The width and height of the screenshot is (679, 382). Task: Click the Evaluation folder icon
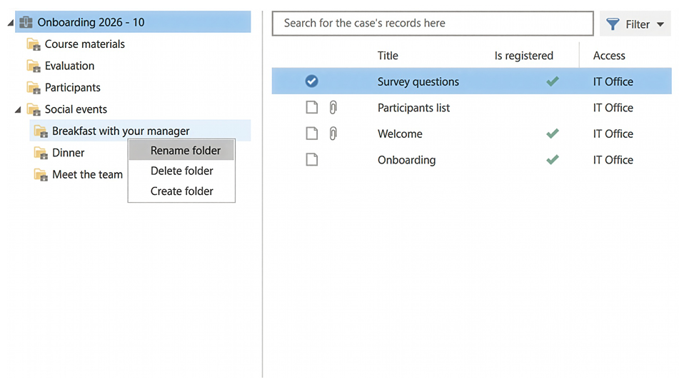pos(34,66)
